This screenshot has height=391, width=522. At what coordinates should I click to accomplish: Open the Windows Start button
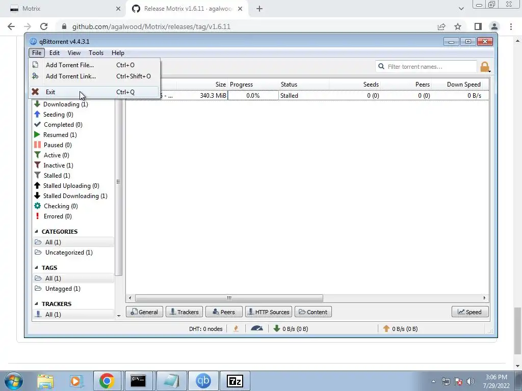click(x=14, y=381)
